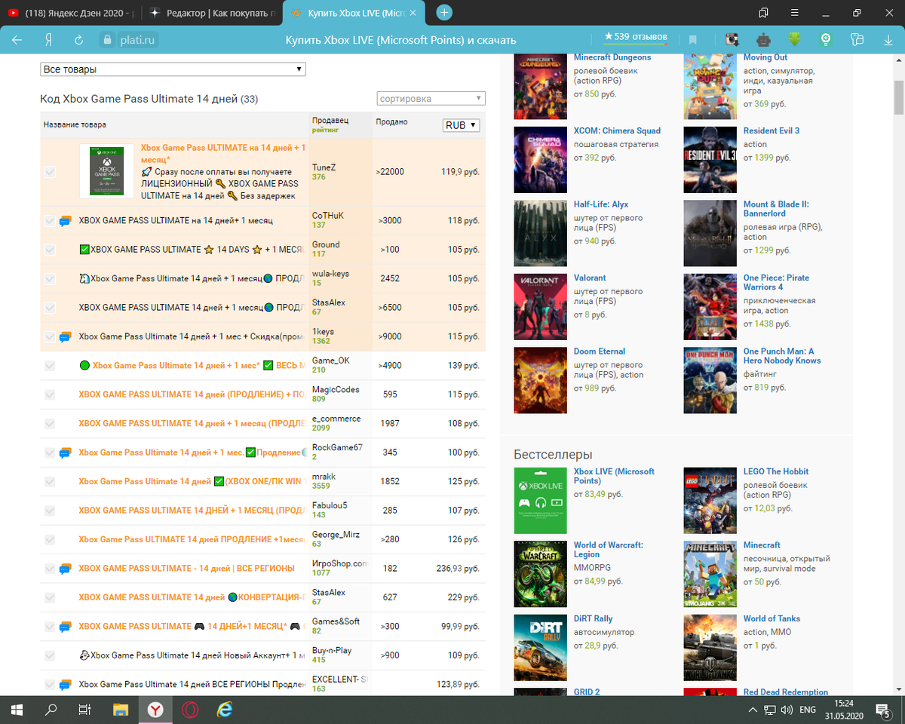Show hidden system tray icons chevron
905x724 pixels.
click(x=752, y=710)
